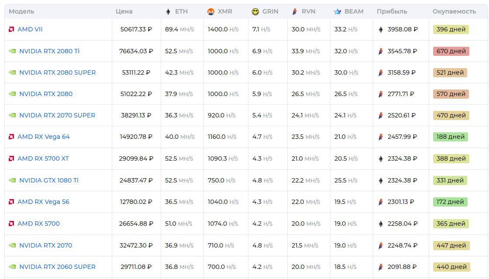Click price 14920.78 ₽ for Vega 64
The width and height of the screenshot is (489, 279).
pyautogui.click(x=136, y=137)
